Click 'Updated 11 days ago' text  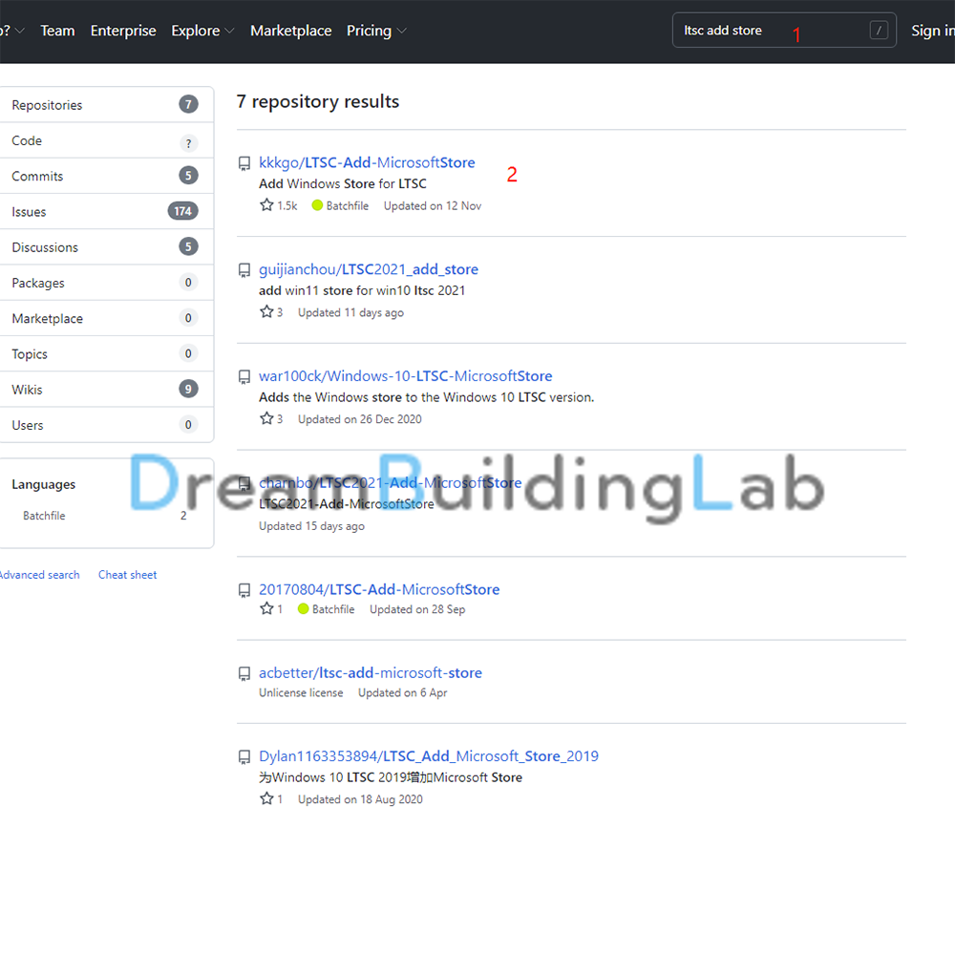[350, 312]
